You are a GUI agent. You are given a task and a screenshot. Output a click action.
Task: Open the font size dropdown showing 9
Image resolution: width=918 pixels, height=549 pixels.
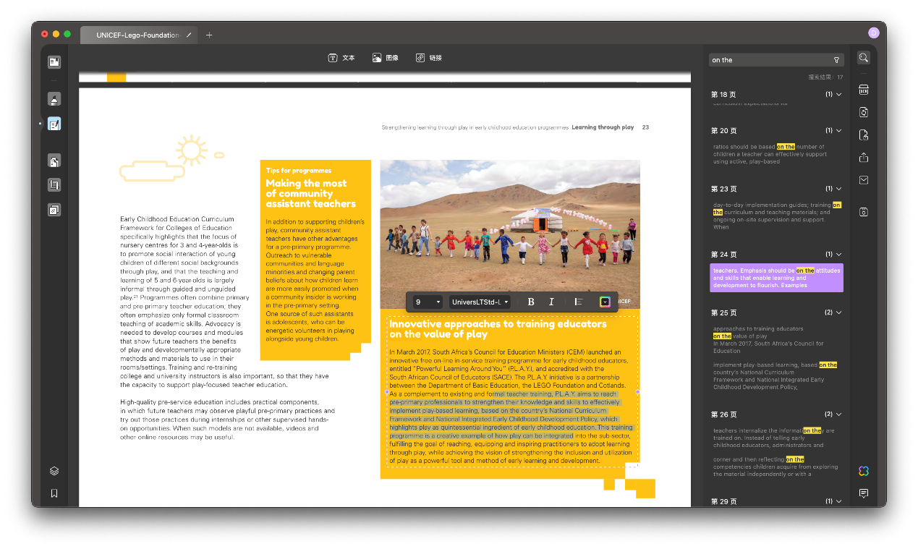[426, 302]
